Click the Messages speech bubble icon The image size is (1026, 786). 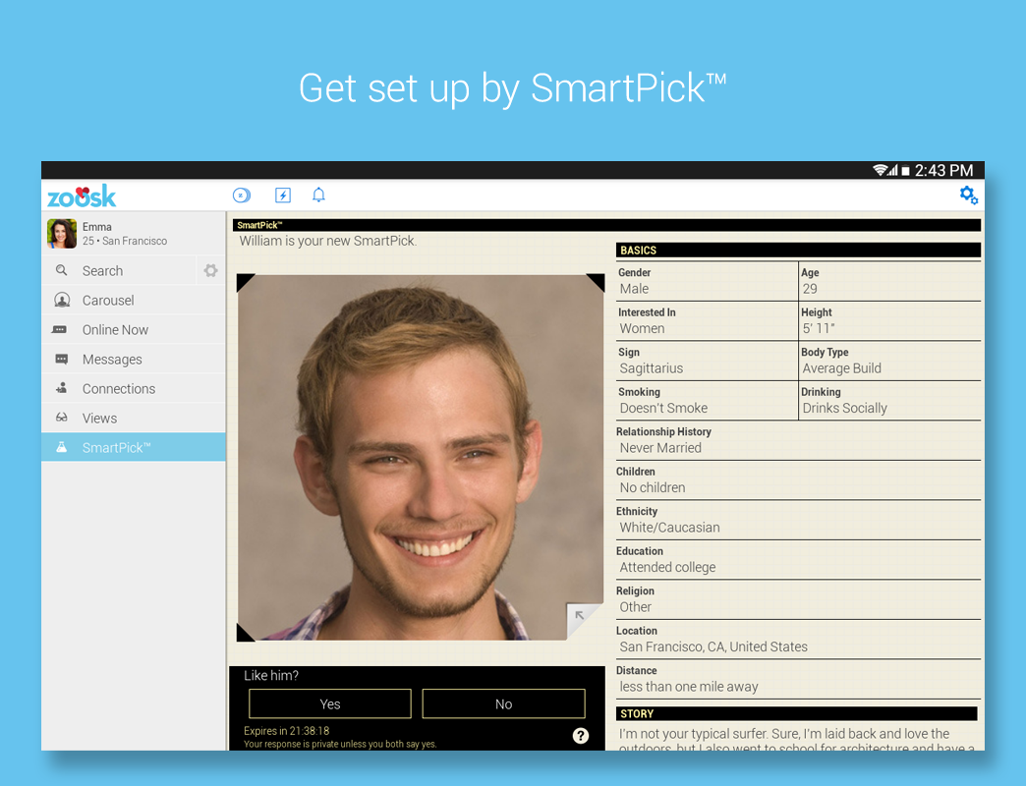tap(62, 359)
